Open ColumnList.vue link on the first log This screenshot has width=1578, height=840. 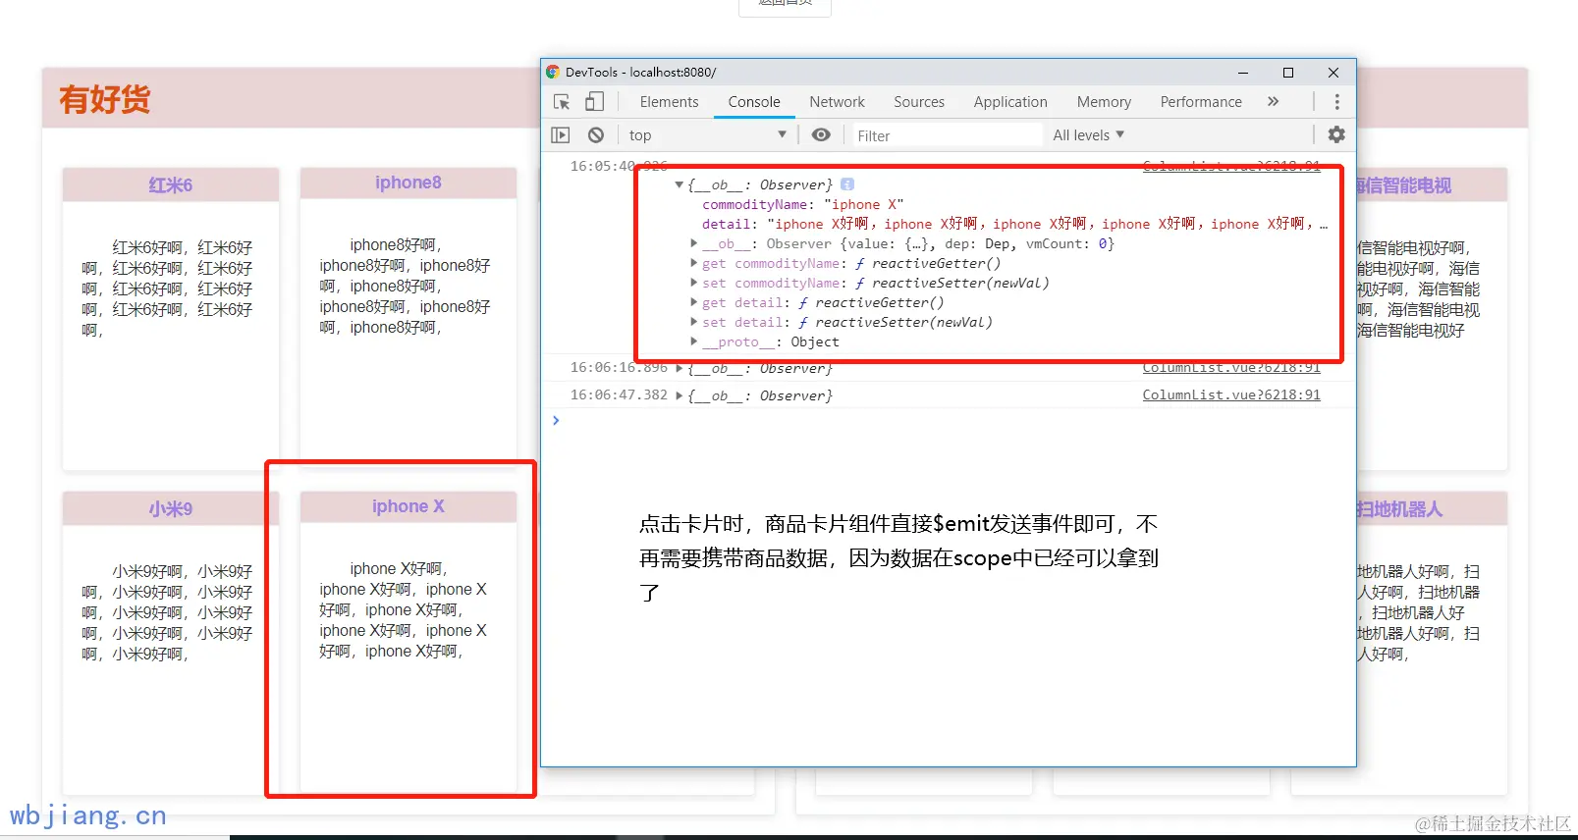tap(1231, 166)
